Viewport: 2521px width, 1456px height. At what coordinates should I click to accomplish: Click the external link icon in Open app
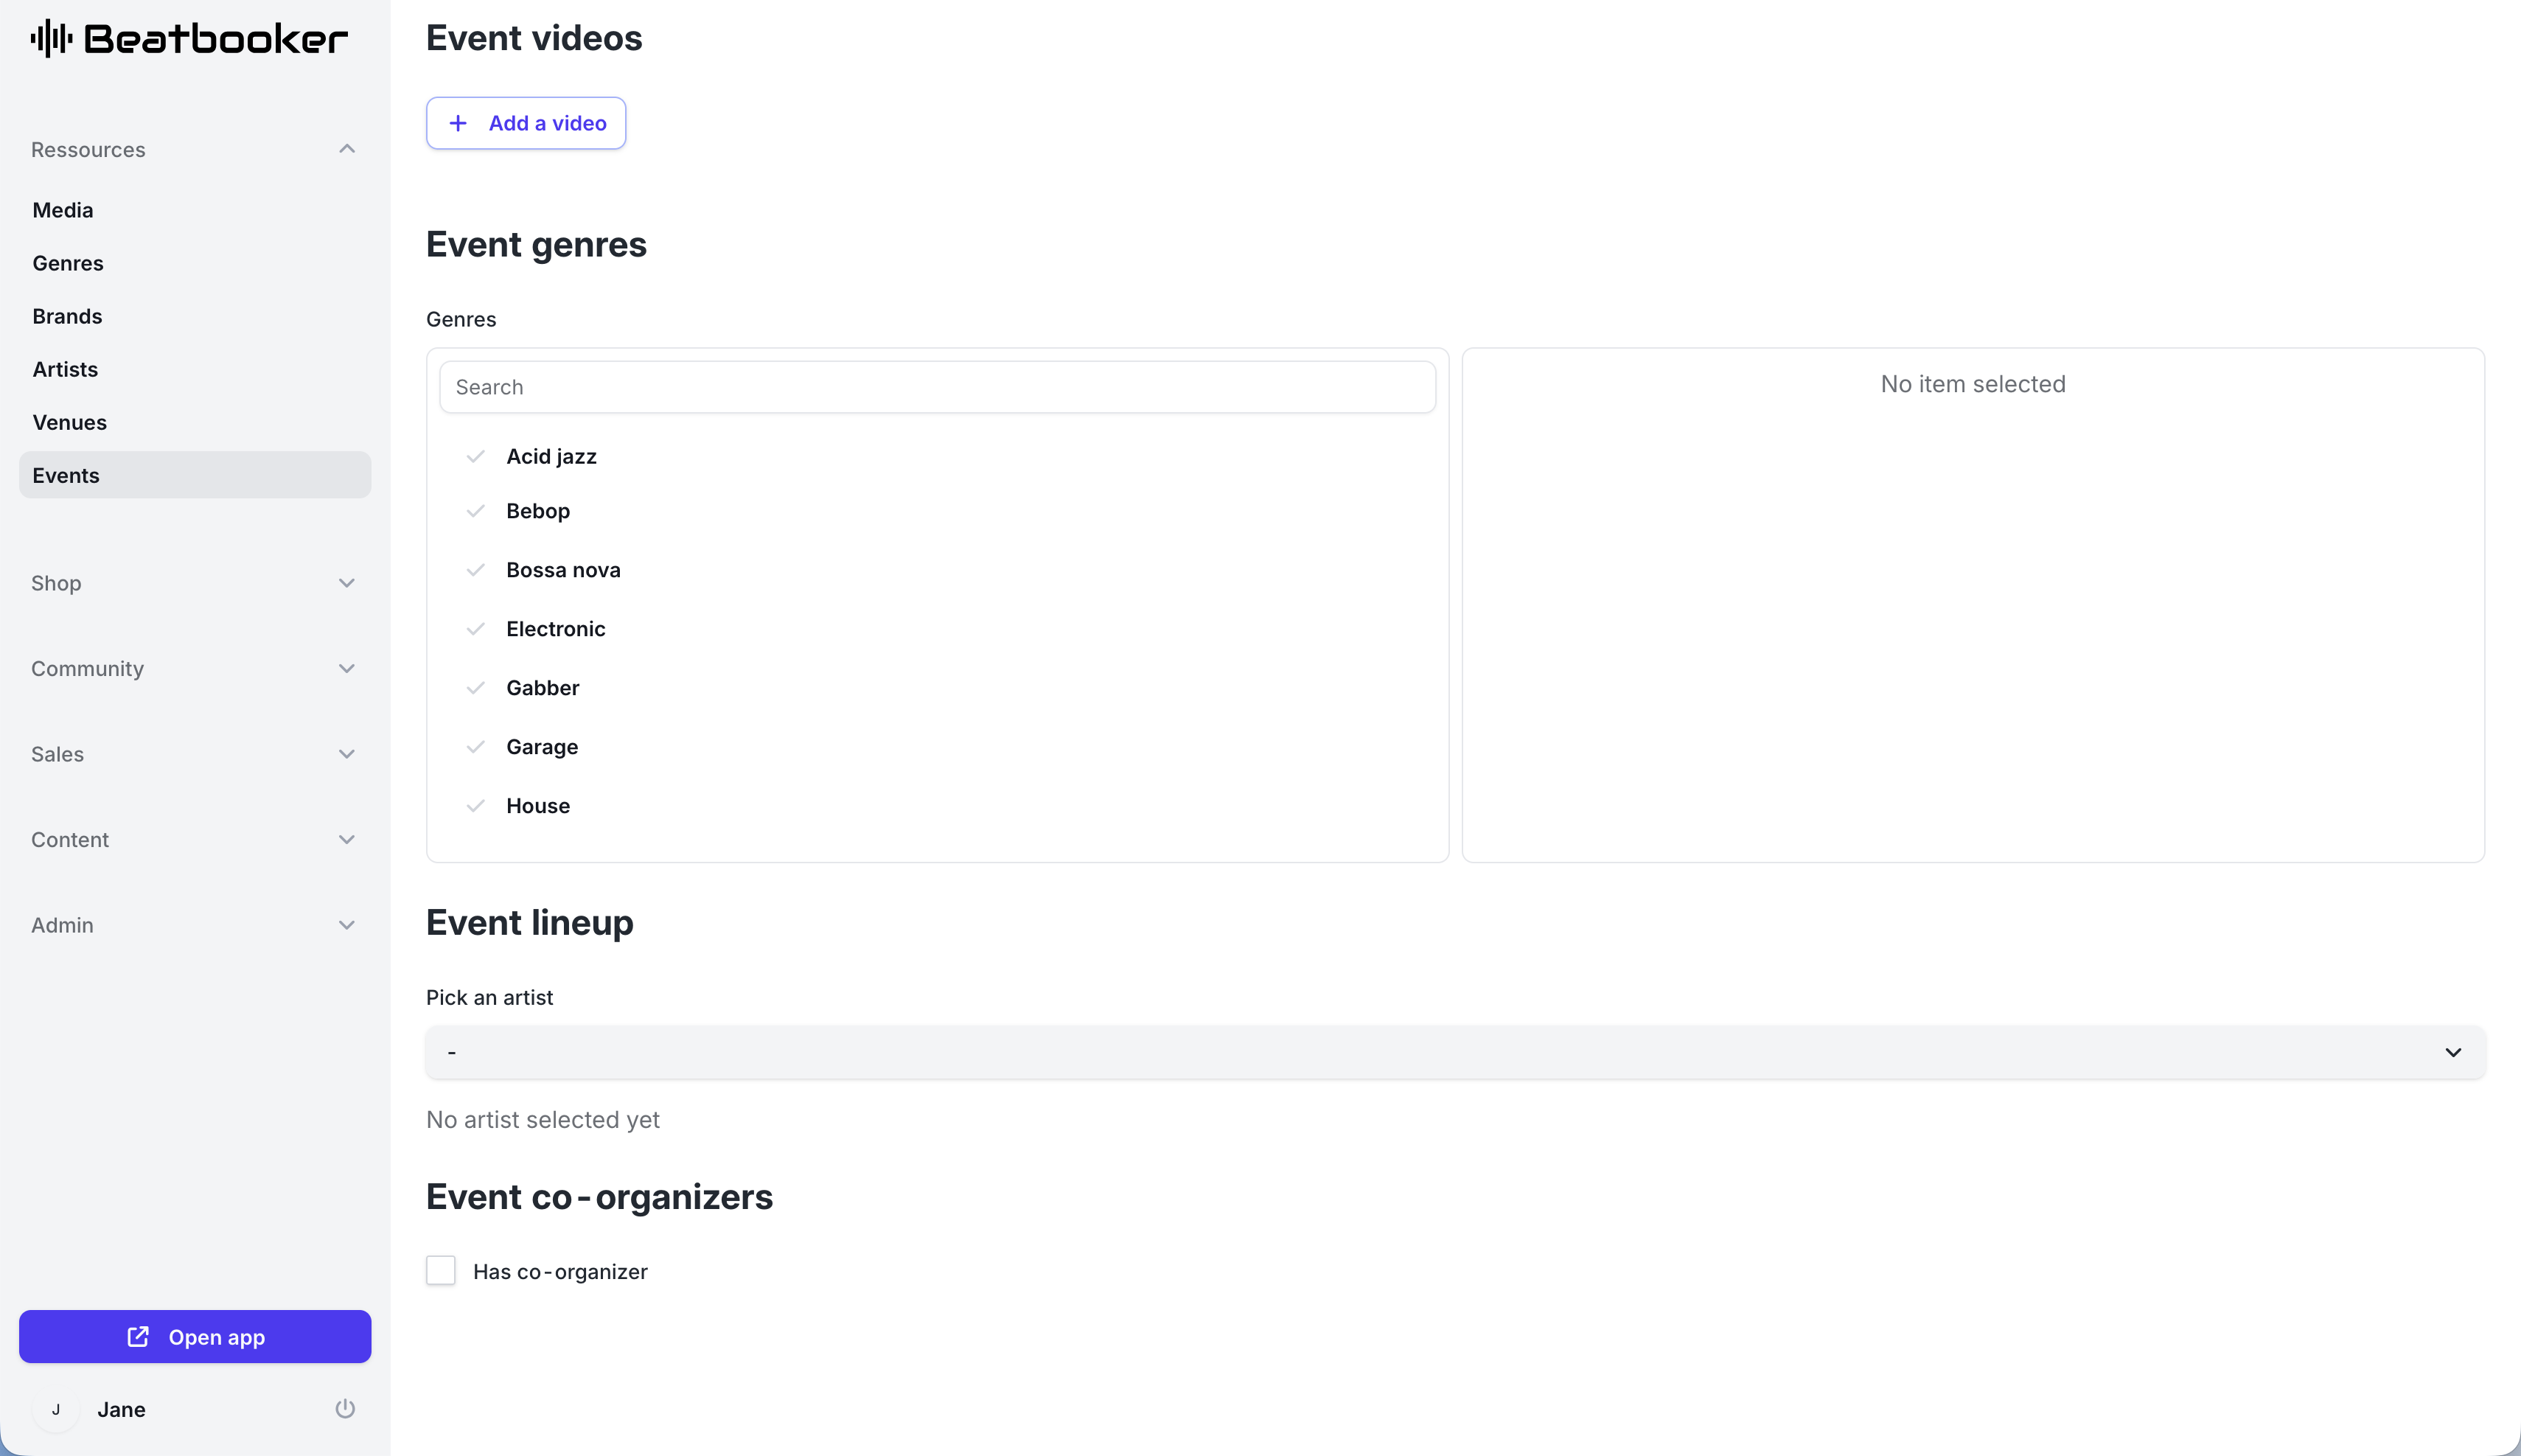(138, 1337)
